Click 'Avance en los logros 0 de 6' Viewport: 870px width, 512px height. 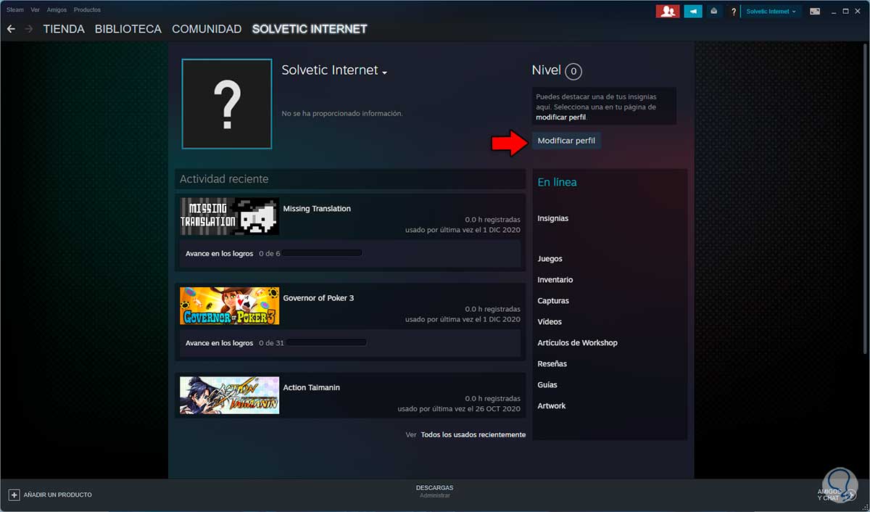(233, 253)
